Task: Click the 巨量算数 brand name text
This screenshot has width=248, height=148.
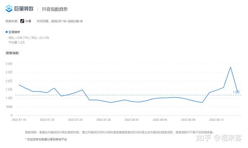Action: click(x=24, y=9)
